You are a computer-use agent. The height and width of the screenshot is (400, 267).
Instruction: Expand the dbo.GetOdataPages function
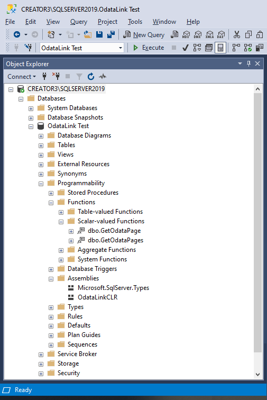pyautogui.click(x=71, y=241)
